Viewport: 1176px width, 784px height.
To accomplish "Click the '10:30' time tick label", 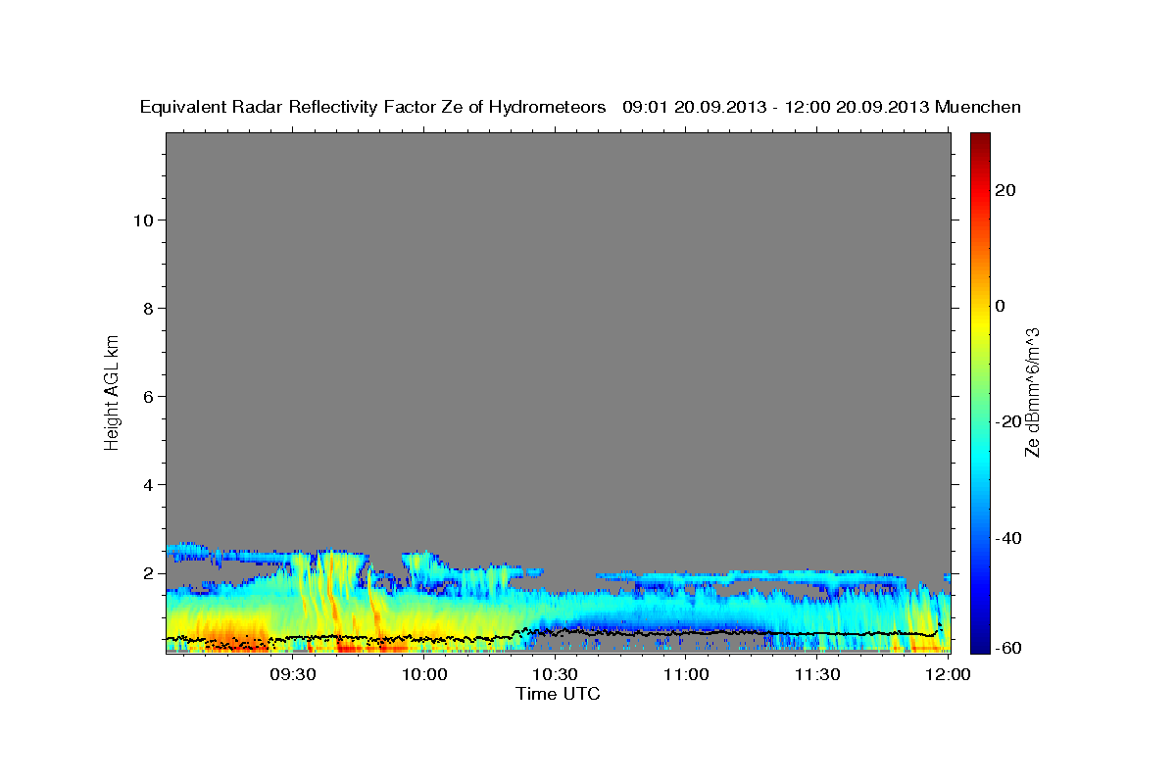I will point(556,675).
